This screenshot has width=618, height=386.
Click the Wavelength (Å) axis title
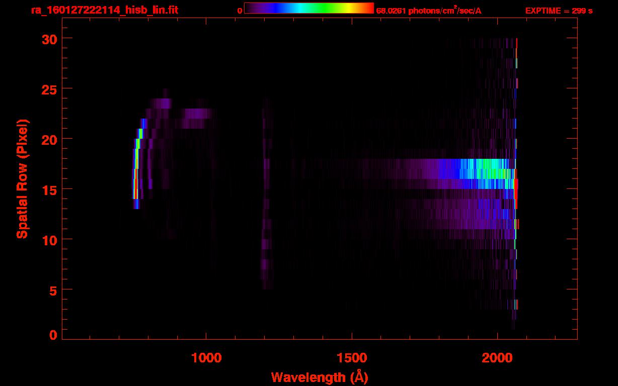pyautogui.click(x=320, y=377)
